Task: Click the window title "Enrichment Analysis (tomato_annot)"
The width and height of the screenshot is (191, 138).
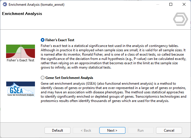Action: pyautogui.click(x=36, y=5)
